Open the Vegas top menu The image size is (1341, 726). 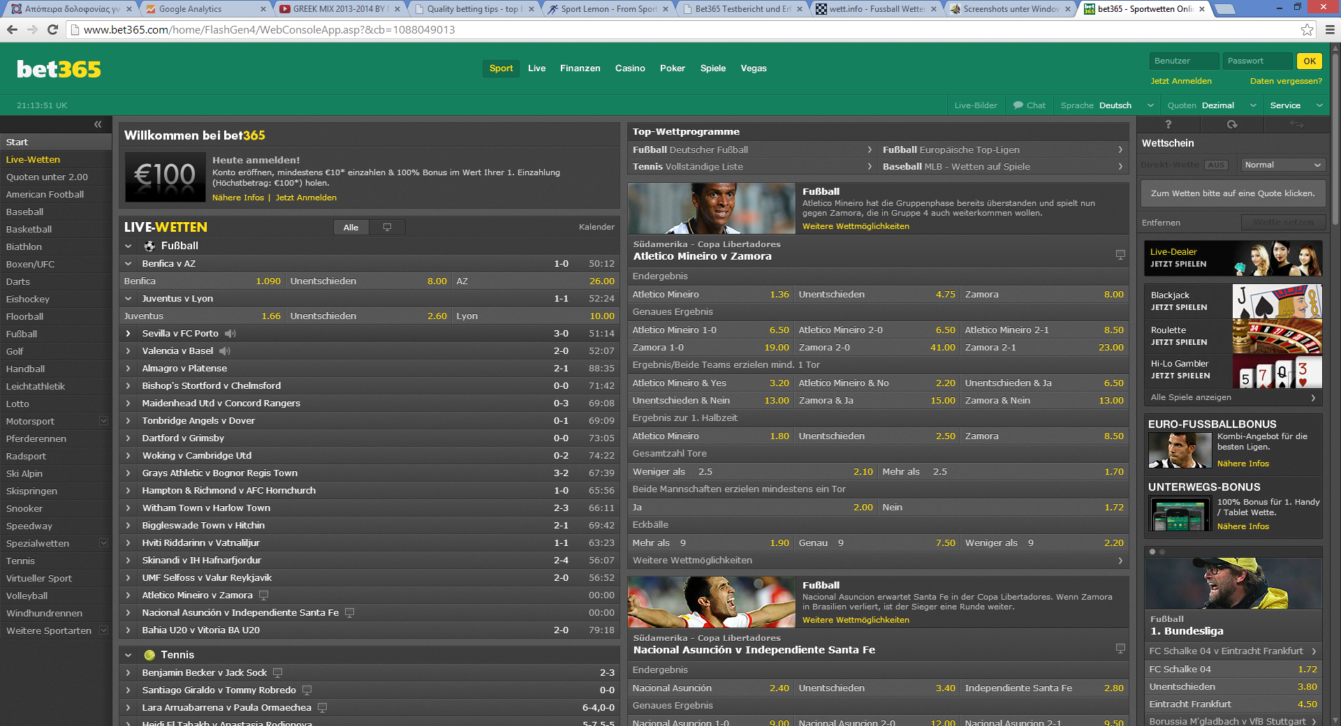coord(754,68)
